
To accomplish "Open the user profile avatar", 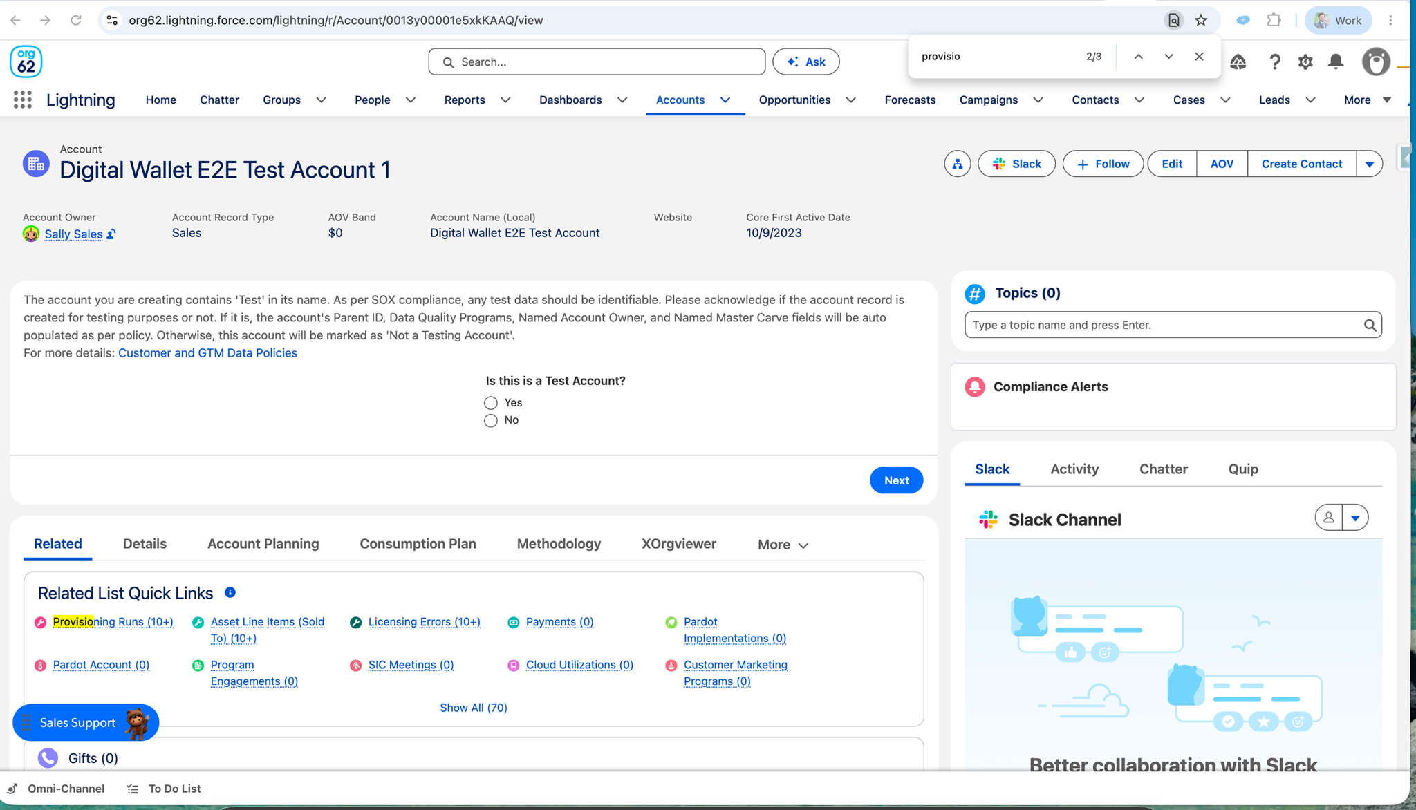I will click(x=1376, y=62).
